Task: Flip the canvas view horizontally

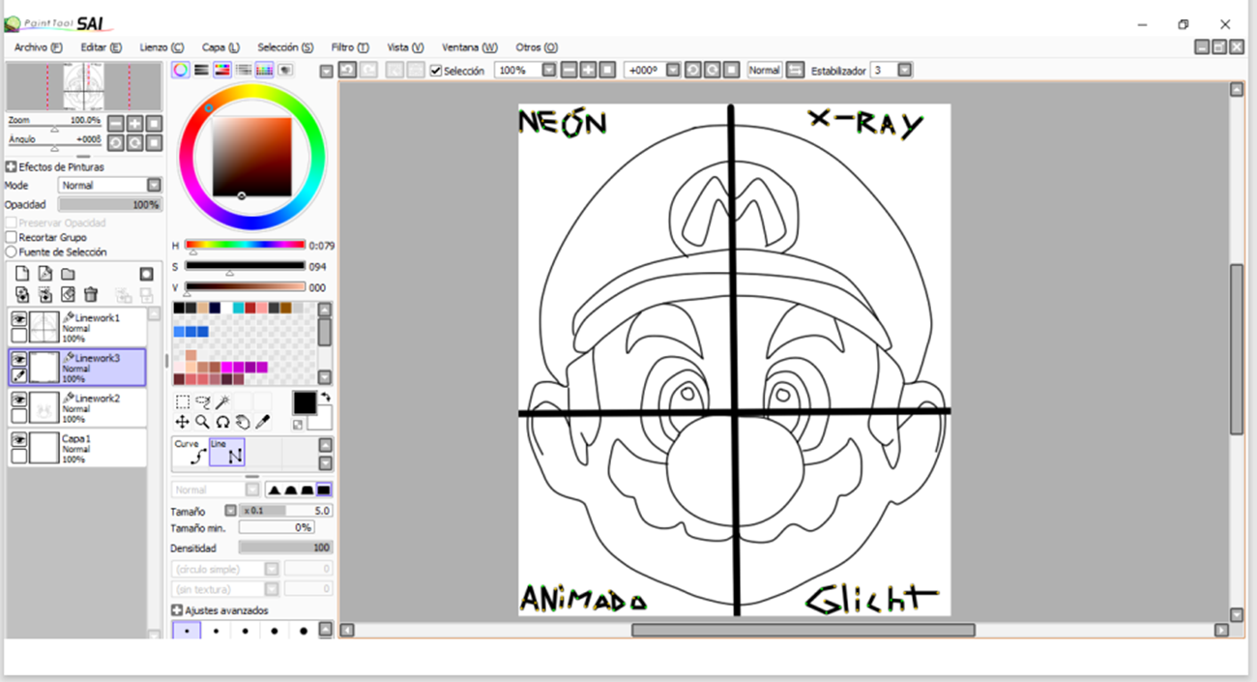Action: coord(795,70)
